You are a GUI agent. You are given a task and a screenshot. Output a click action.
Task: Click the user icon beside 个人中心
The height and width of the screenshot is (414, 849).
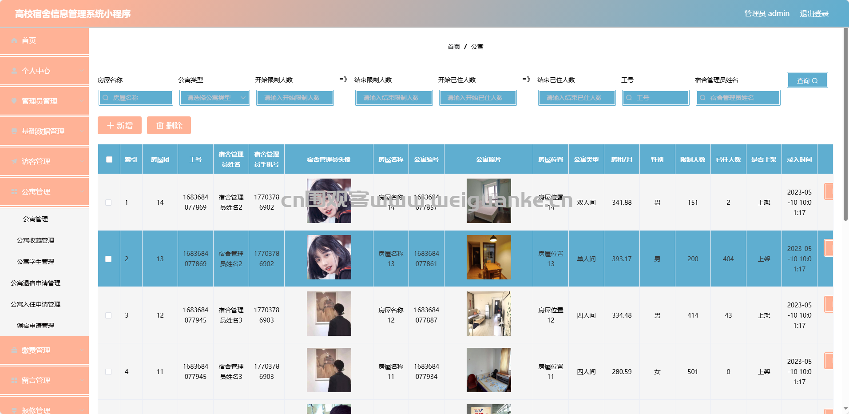(x=14, y=71)
